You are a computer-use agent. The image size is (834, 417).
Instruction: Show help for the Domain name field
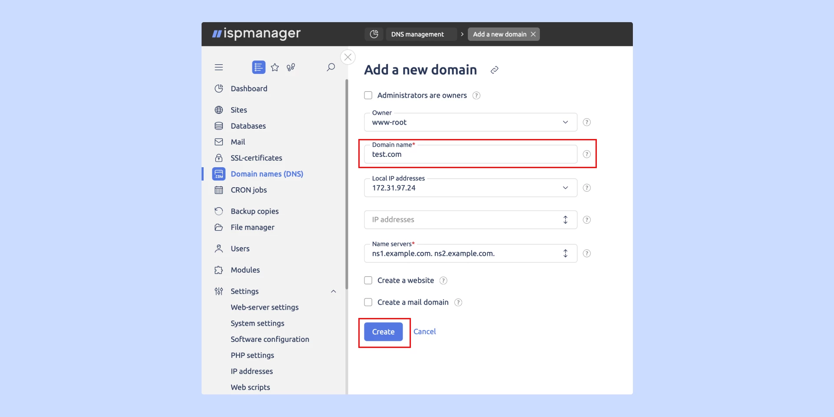586,154
